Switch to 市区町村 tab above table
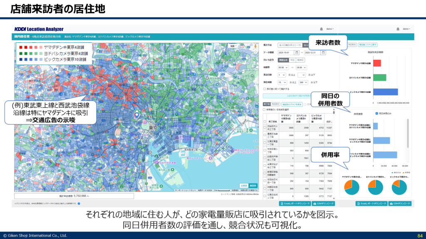Screen dimensions: 426x239 tap(275, 104)
